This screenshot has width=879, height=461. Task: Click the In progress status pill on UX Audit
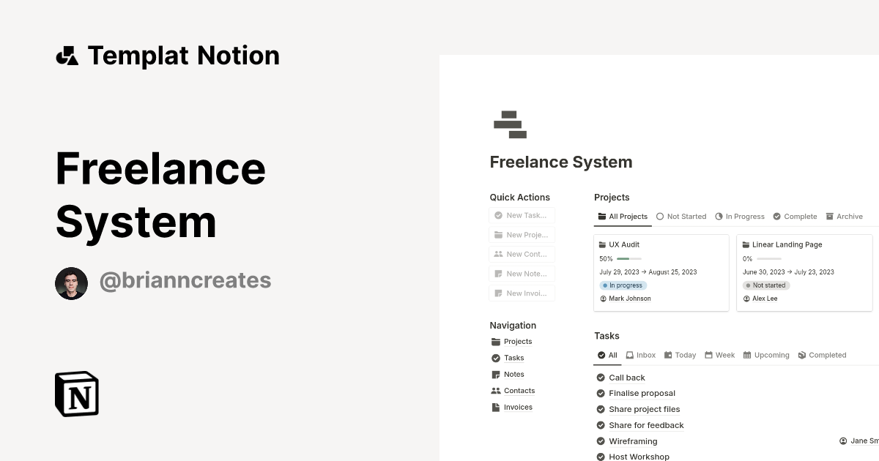click(623, 285)
